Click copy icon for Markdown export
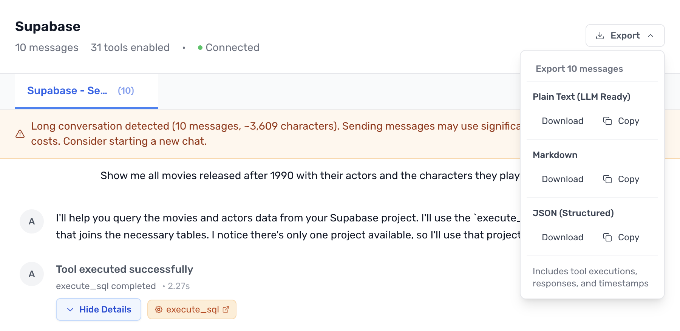Screen dimensions: 680x331 607,179
